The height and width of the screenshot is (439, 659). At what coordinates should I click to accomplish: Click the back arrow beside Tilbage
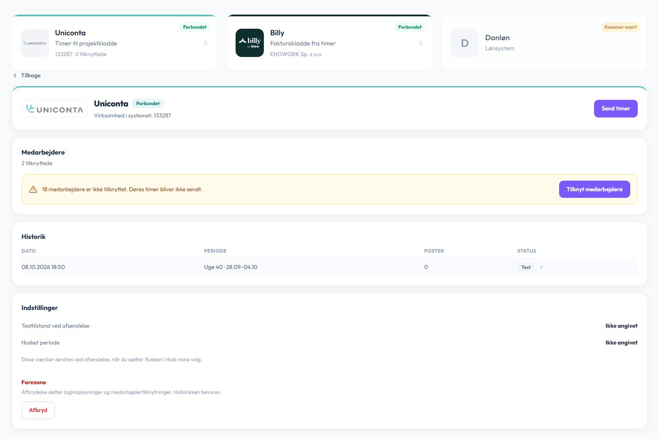coord(15,76)
